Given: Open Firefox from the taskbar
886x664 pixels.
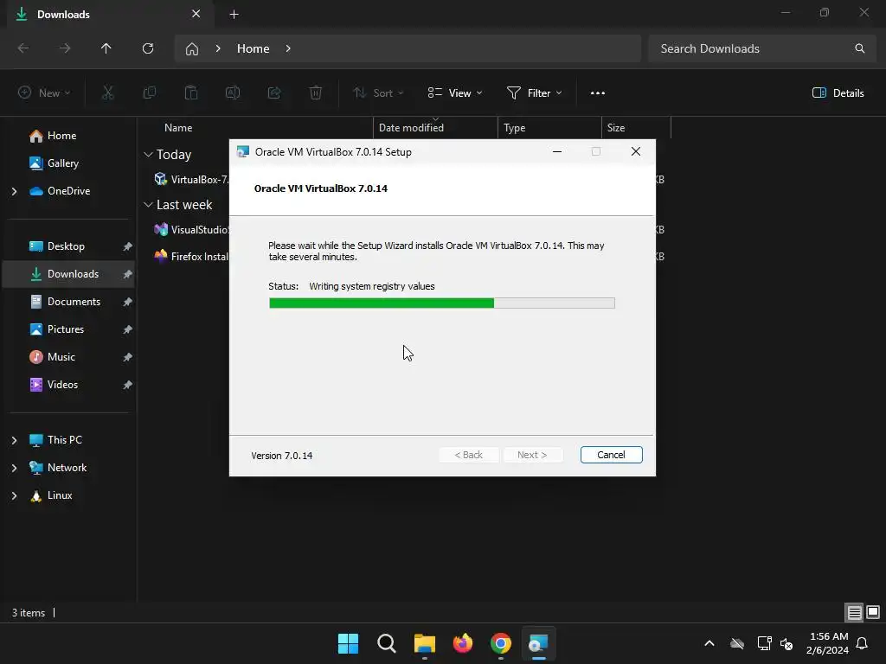Looking at the screenshot, I should tap(463, 643).
